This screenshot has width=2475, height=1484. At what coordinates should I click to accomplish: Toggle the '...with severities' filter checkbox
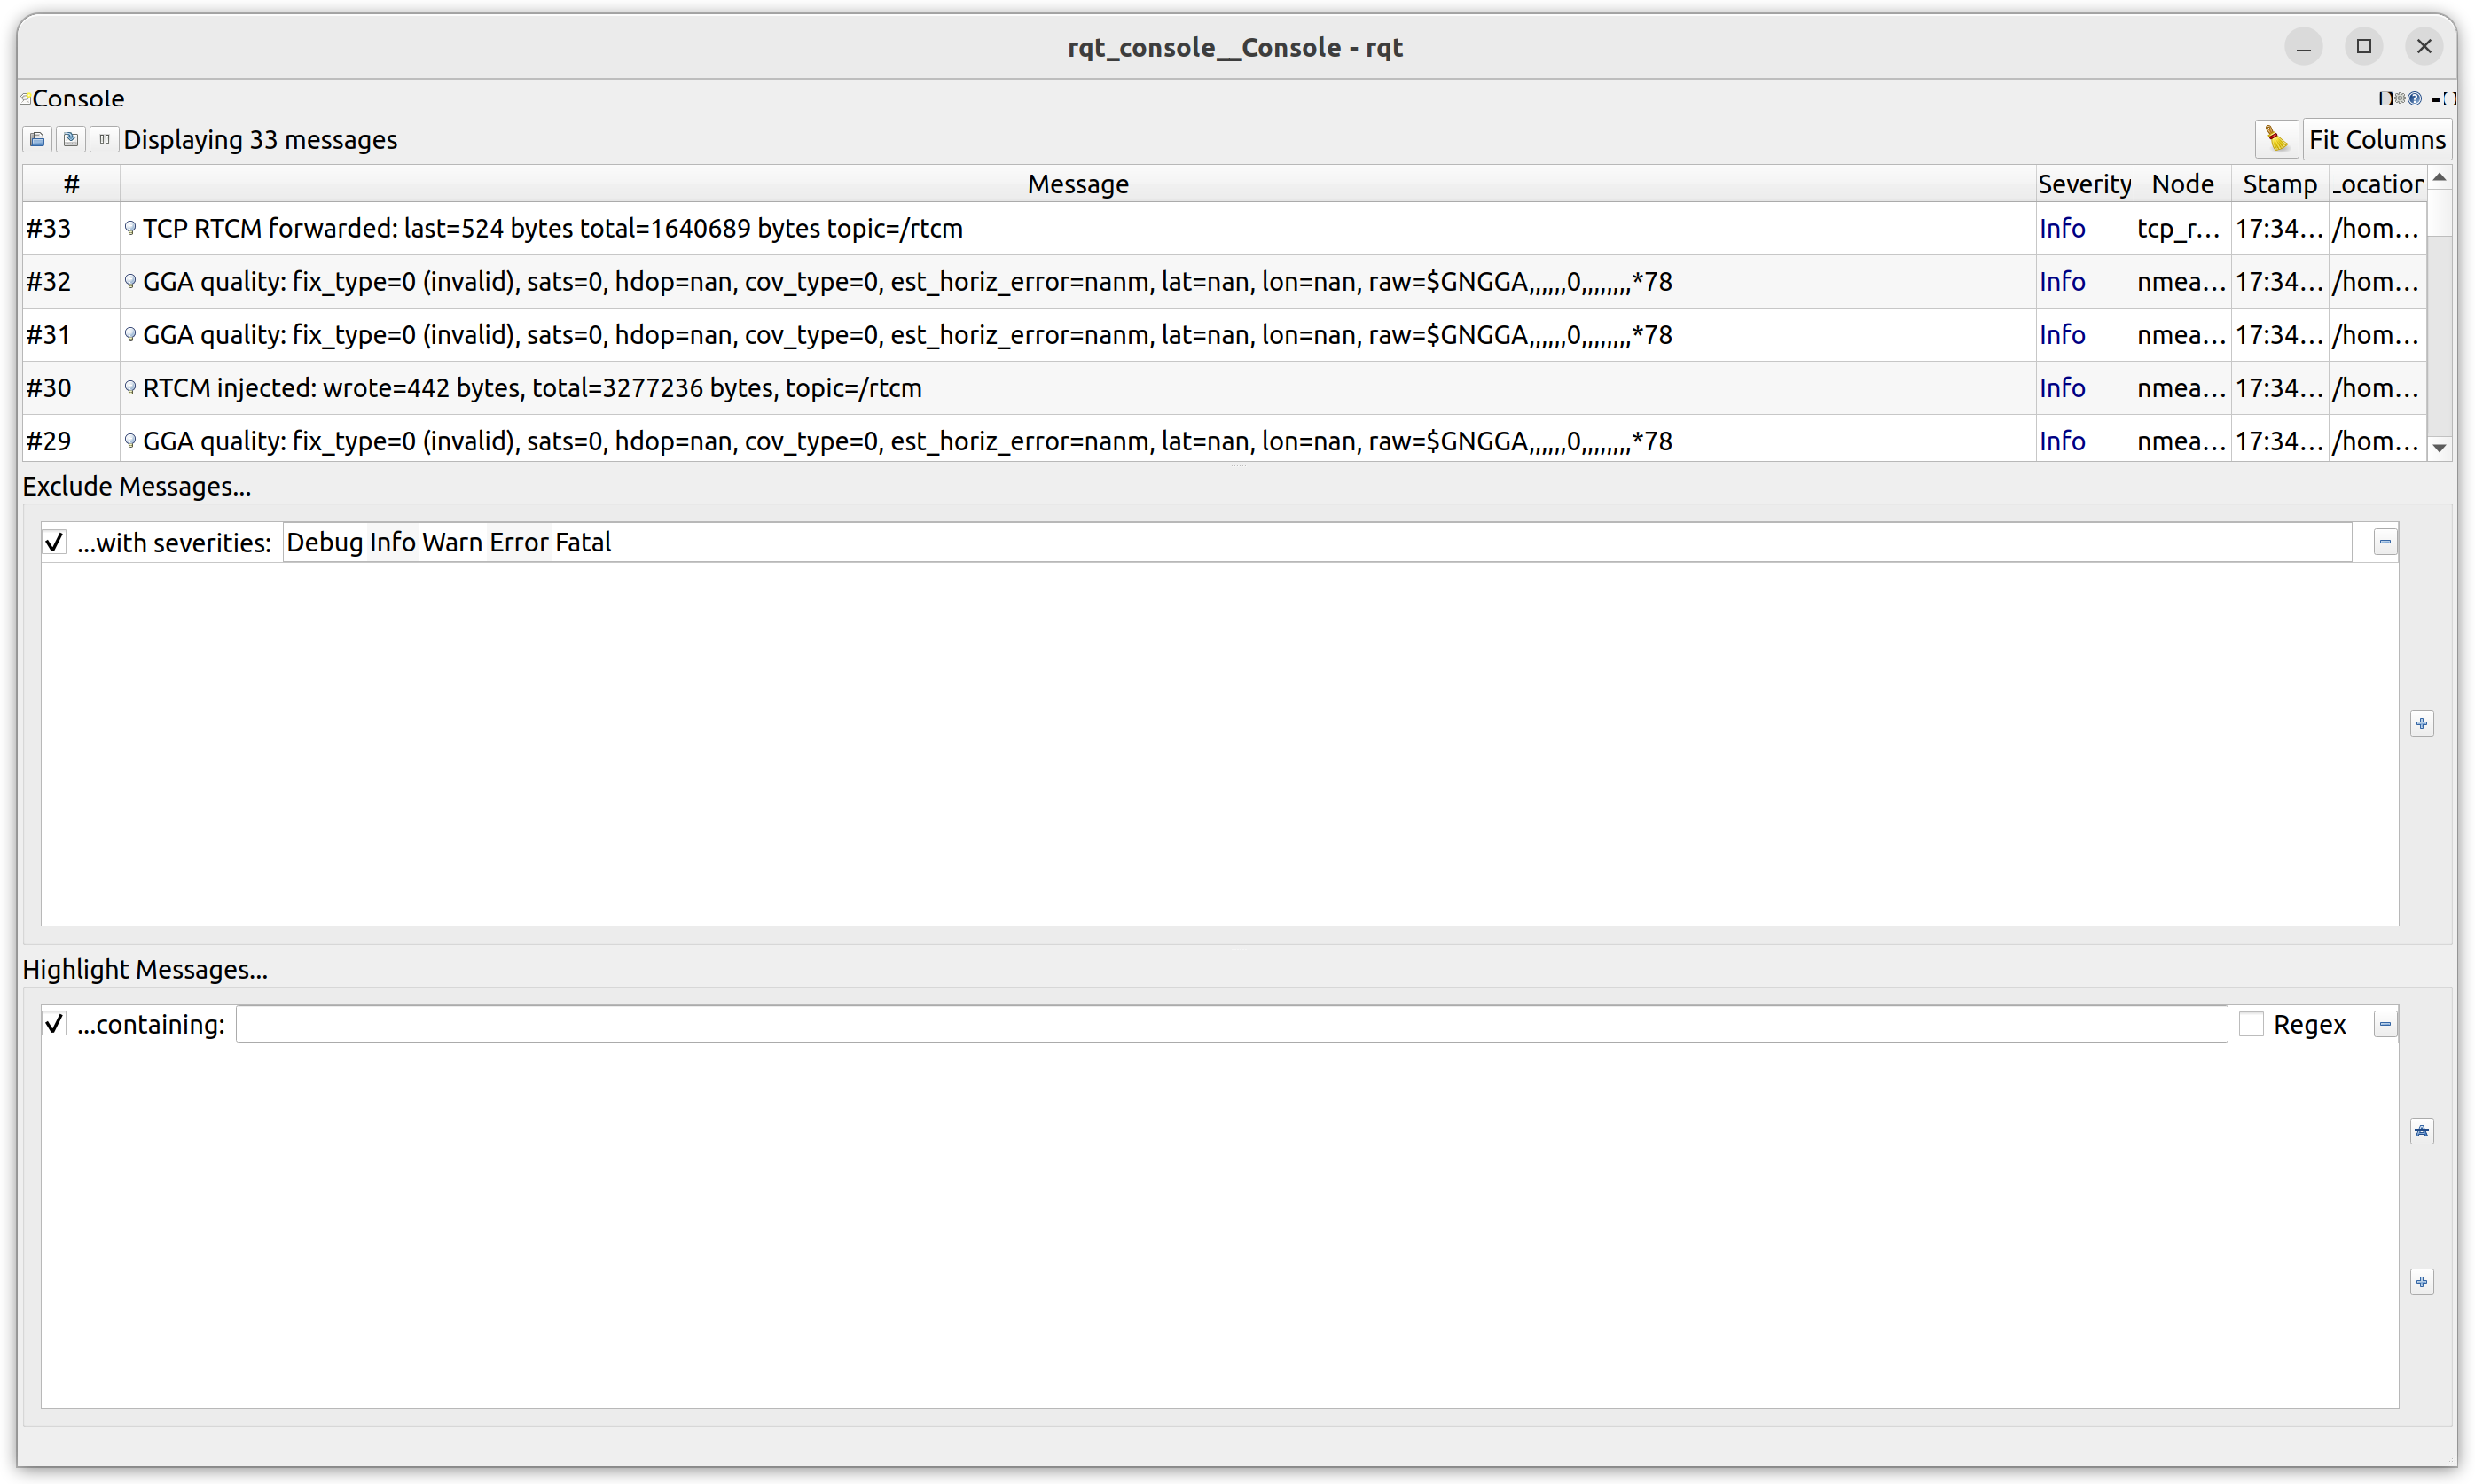tap(54, 542)
